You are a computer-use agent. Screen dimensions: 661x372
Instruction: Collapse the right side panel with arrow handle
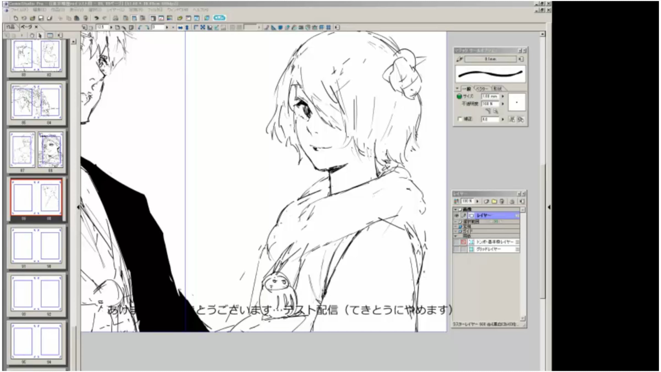(549, 207)
